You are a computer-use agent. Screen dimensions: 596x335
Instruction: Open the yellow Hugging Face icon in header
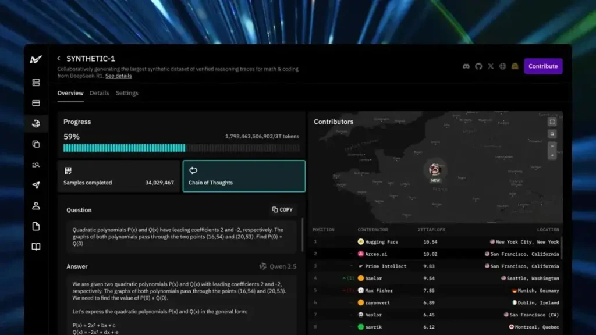point(515,66)
